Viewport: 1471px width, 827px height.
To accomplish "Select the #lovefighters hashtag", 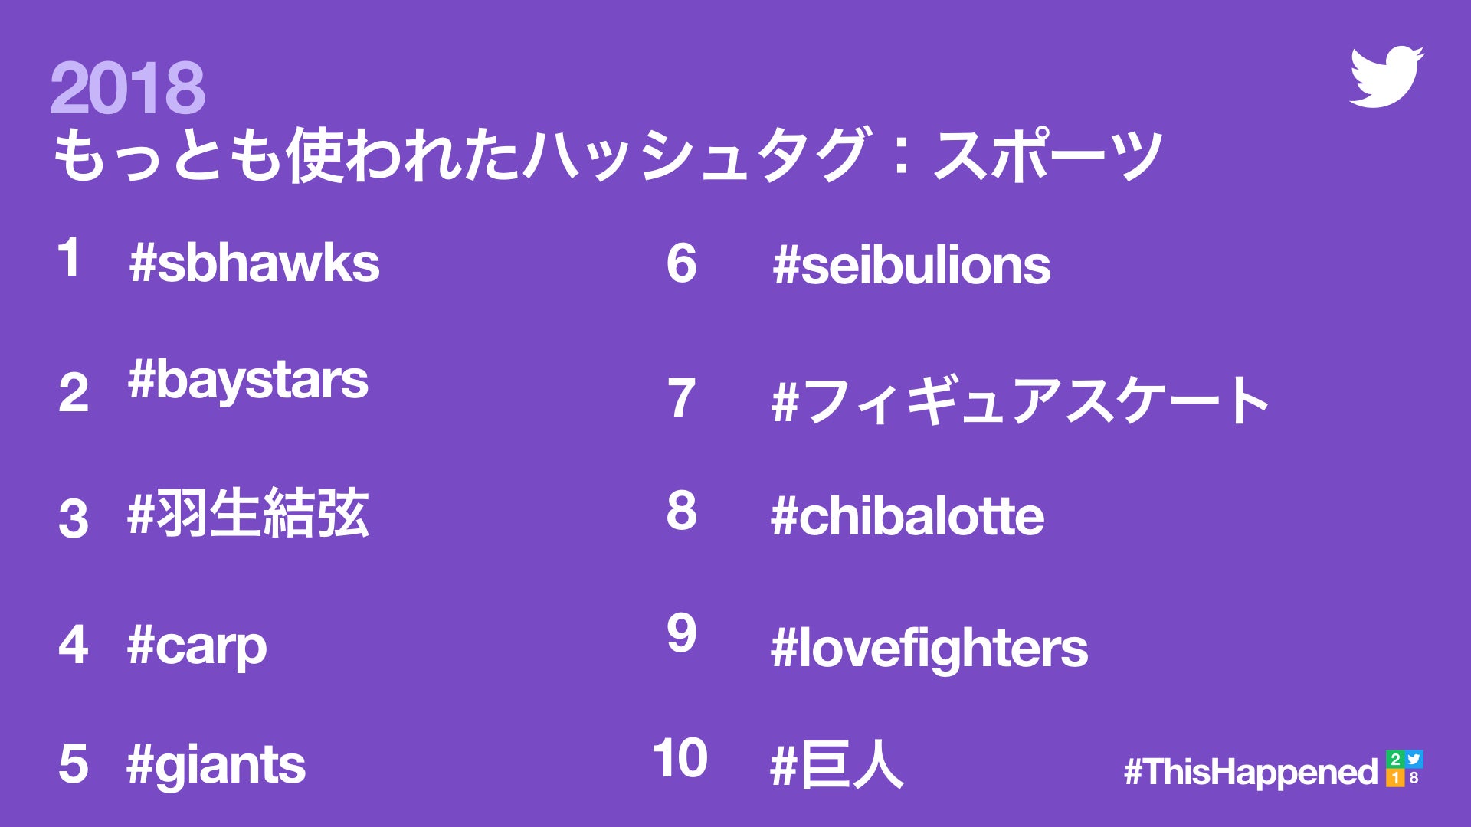I will 929,649.
